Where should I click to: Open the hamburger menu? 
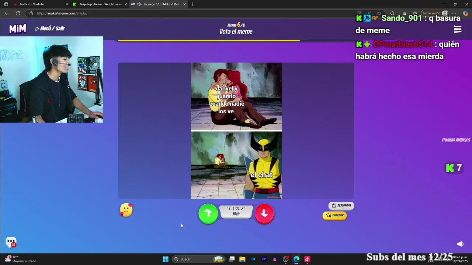(x=458, y=29)
